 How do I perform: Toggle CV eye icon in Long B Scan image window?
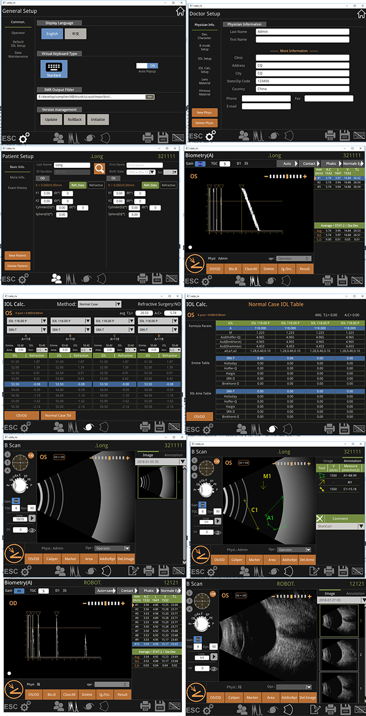click(x=32, y=530)
